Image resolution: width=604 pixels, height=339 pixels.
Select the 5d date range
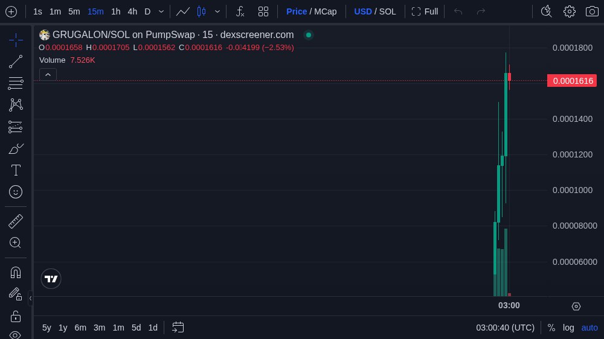(136, 328)
